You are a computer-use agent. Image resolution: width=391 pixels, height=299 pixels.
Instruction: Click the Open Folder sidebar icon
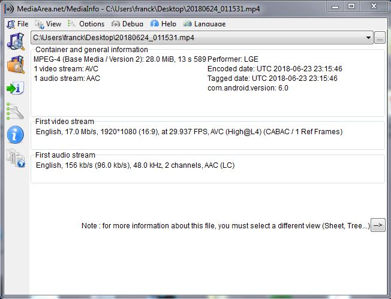pyautogui.click(x=14, y=64)
